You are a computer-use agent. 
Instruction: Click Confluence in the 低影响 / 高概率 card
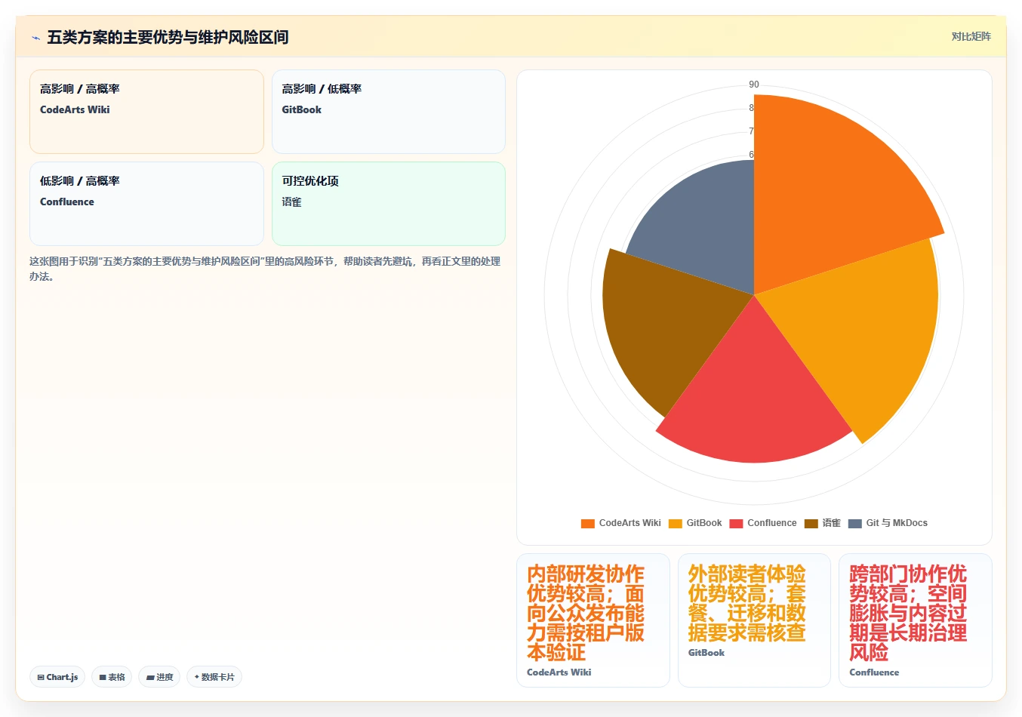coord(67,202)
